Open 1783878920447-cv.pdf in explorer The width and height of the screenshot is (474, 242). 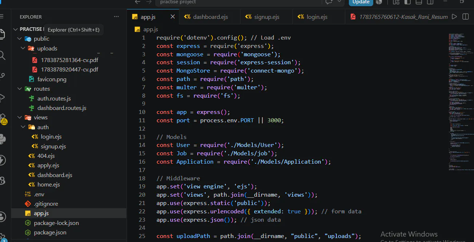(x=69, y=69)
